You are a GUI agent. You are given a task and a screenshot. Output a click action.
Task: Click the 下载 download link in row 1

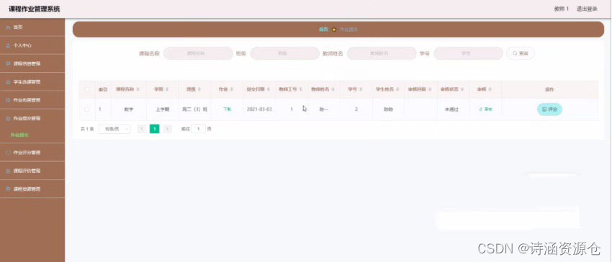227,109
